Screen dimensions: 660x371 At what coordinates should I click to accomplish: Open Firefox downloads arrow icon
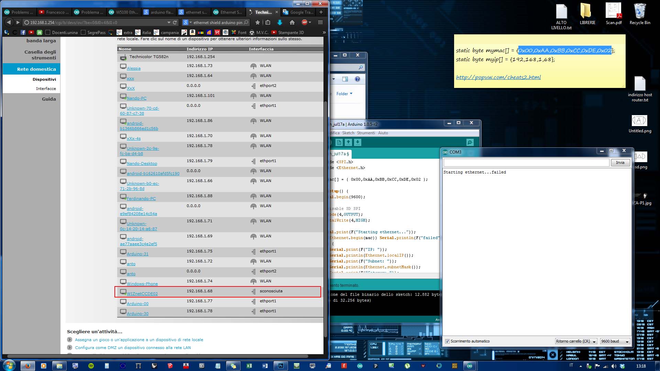tap(279, 22)
